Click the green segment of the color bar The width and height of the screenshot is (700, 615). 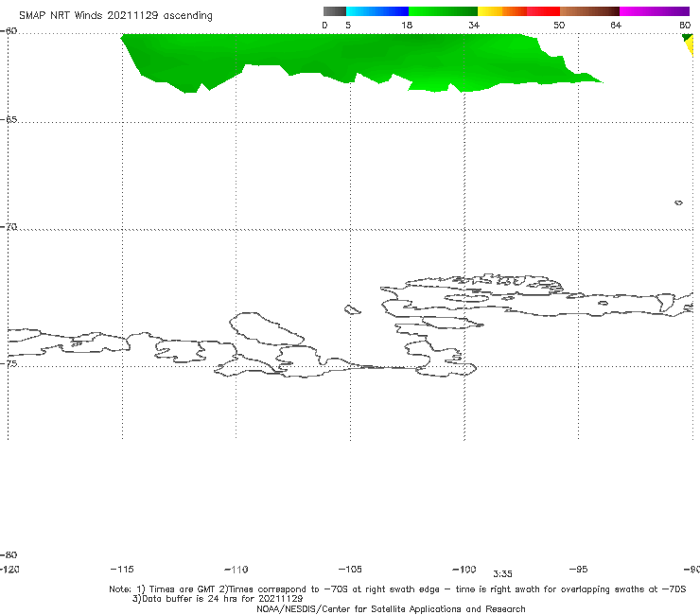tap(444, 11)
